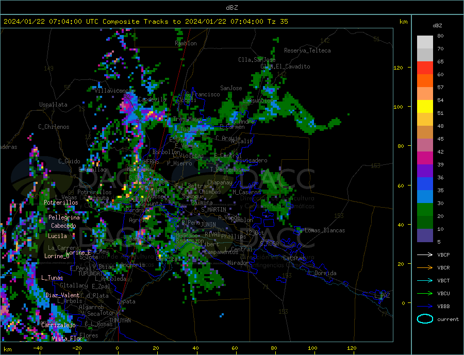Click the '-40' tick on bottom axis
The image size is (464, 355).
(38, 348)
